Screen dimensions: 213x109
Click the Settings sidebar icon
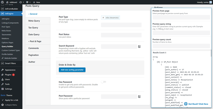(3, 89)
